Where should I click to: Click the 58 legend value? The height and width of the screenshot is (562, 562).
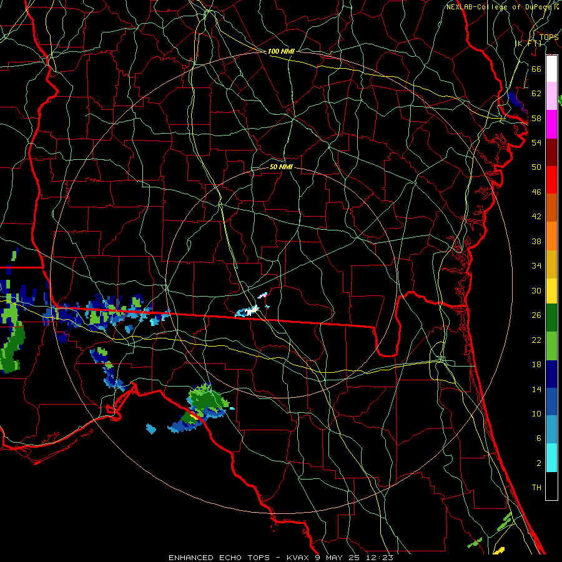coord(536,118)
